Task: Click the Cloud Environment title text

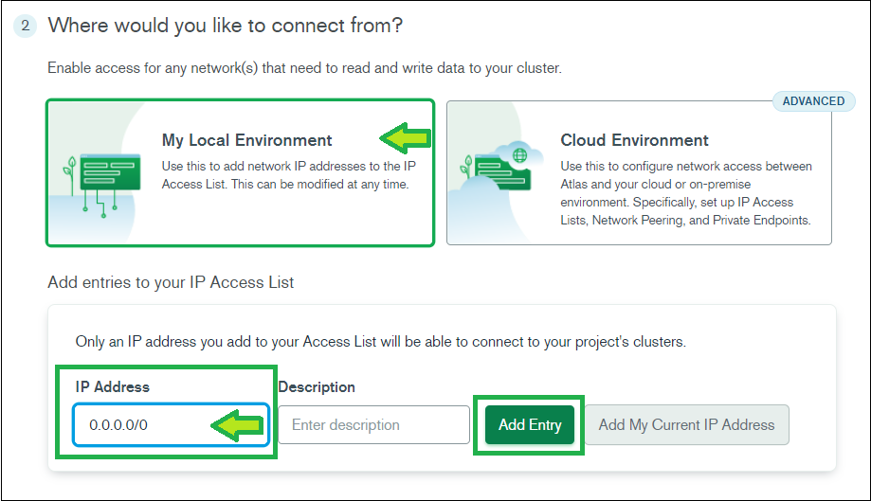Action: point(634,140)
